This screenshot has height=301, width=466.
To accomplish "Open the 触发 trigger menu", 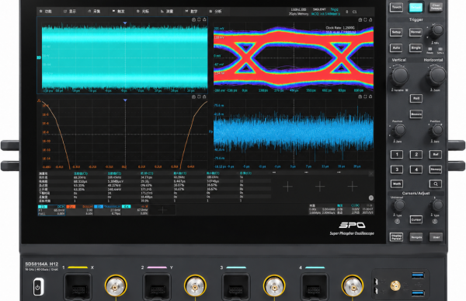I will point(118,12).
